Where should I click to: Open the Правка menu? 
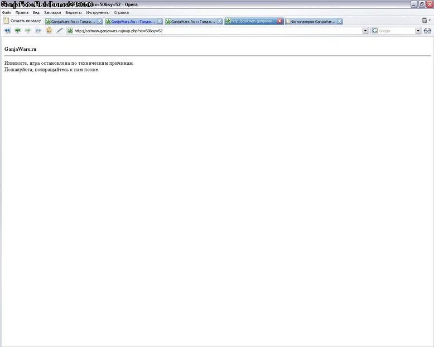[22, 12]
